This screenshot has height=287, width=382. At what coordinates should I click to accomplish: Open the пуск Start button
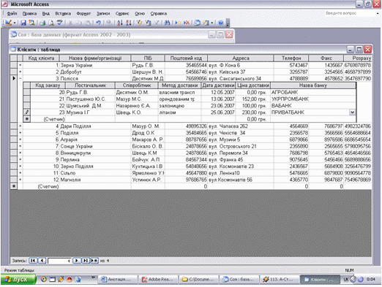pos(18,280)
